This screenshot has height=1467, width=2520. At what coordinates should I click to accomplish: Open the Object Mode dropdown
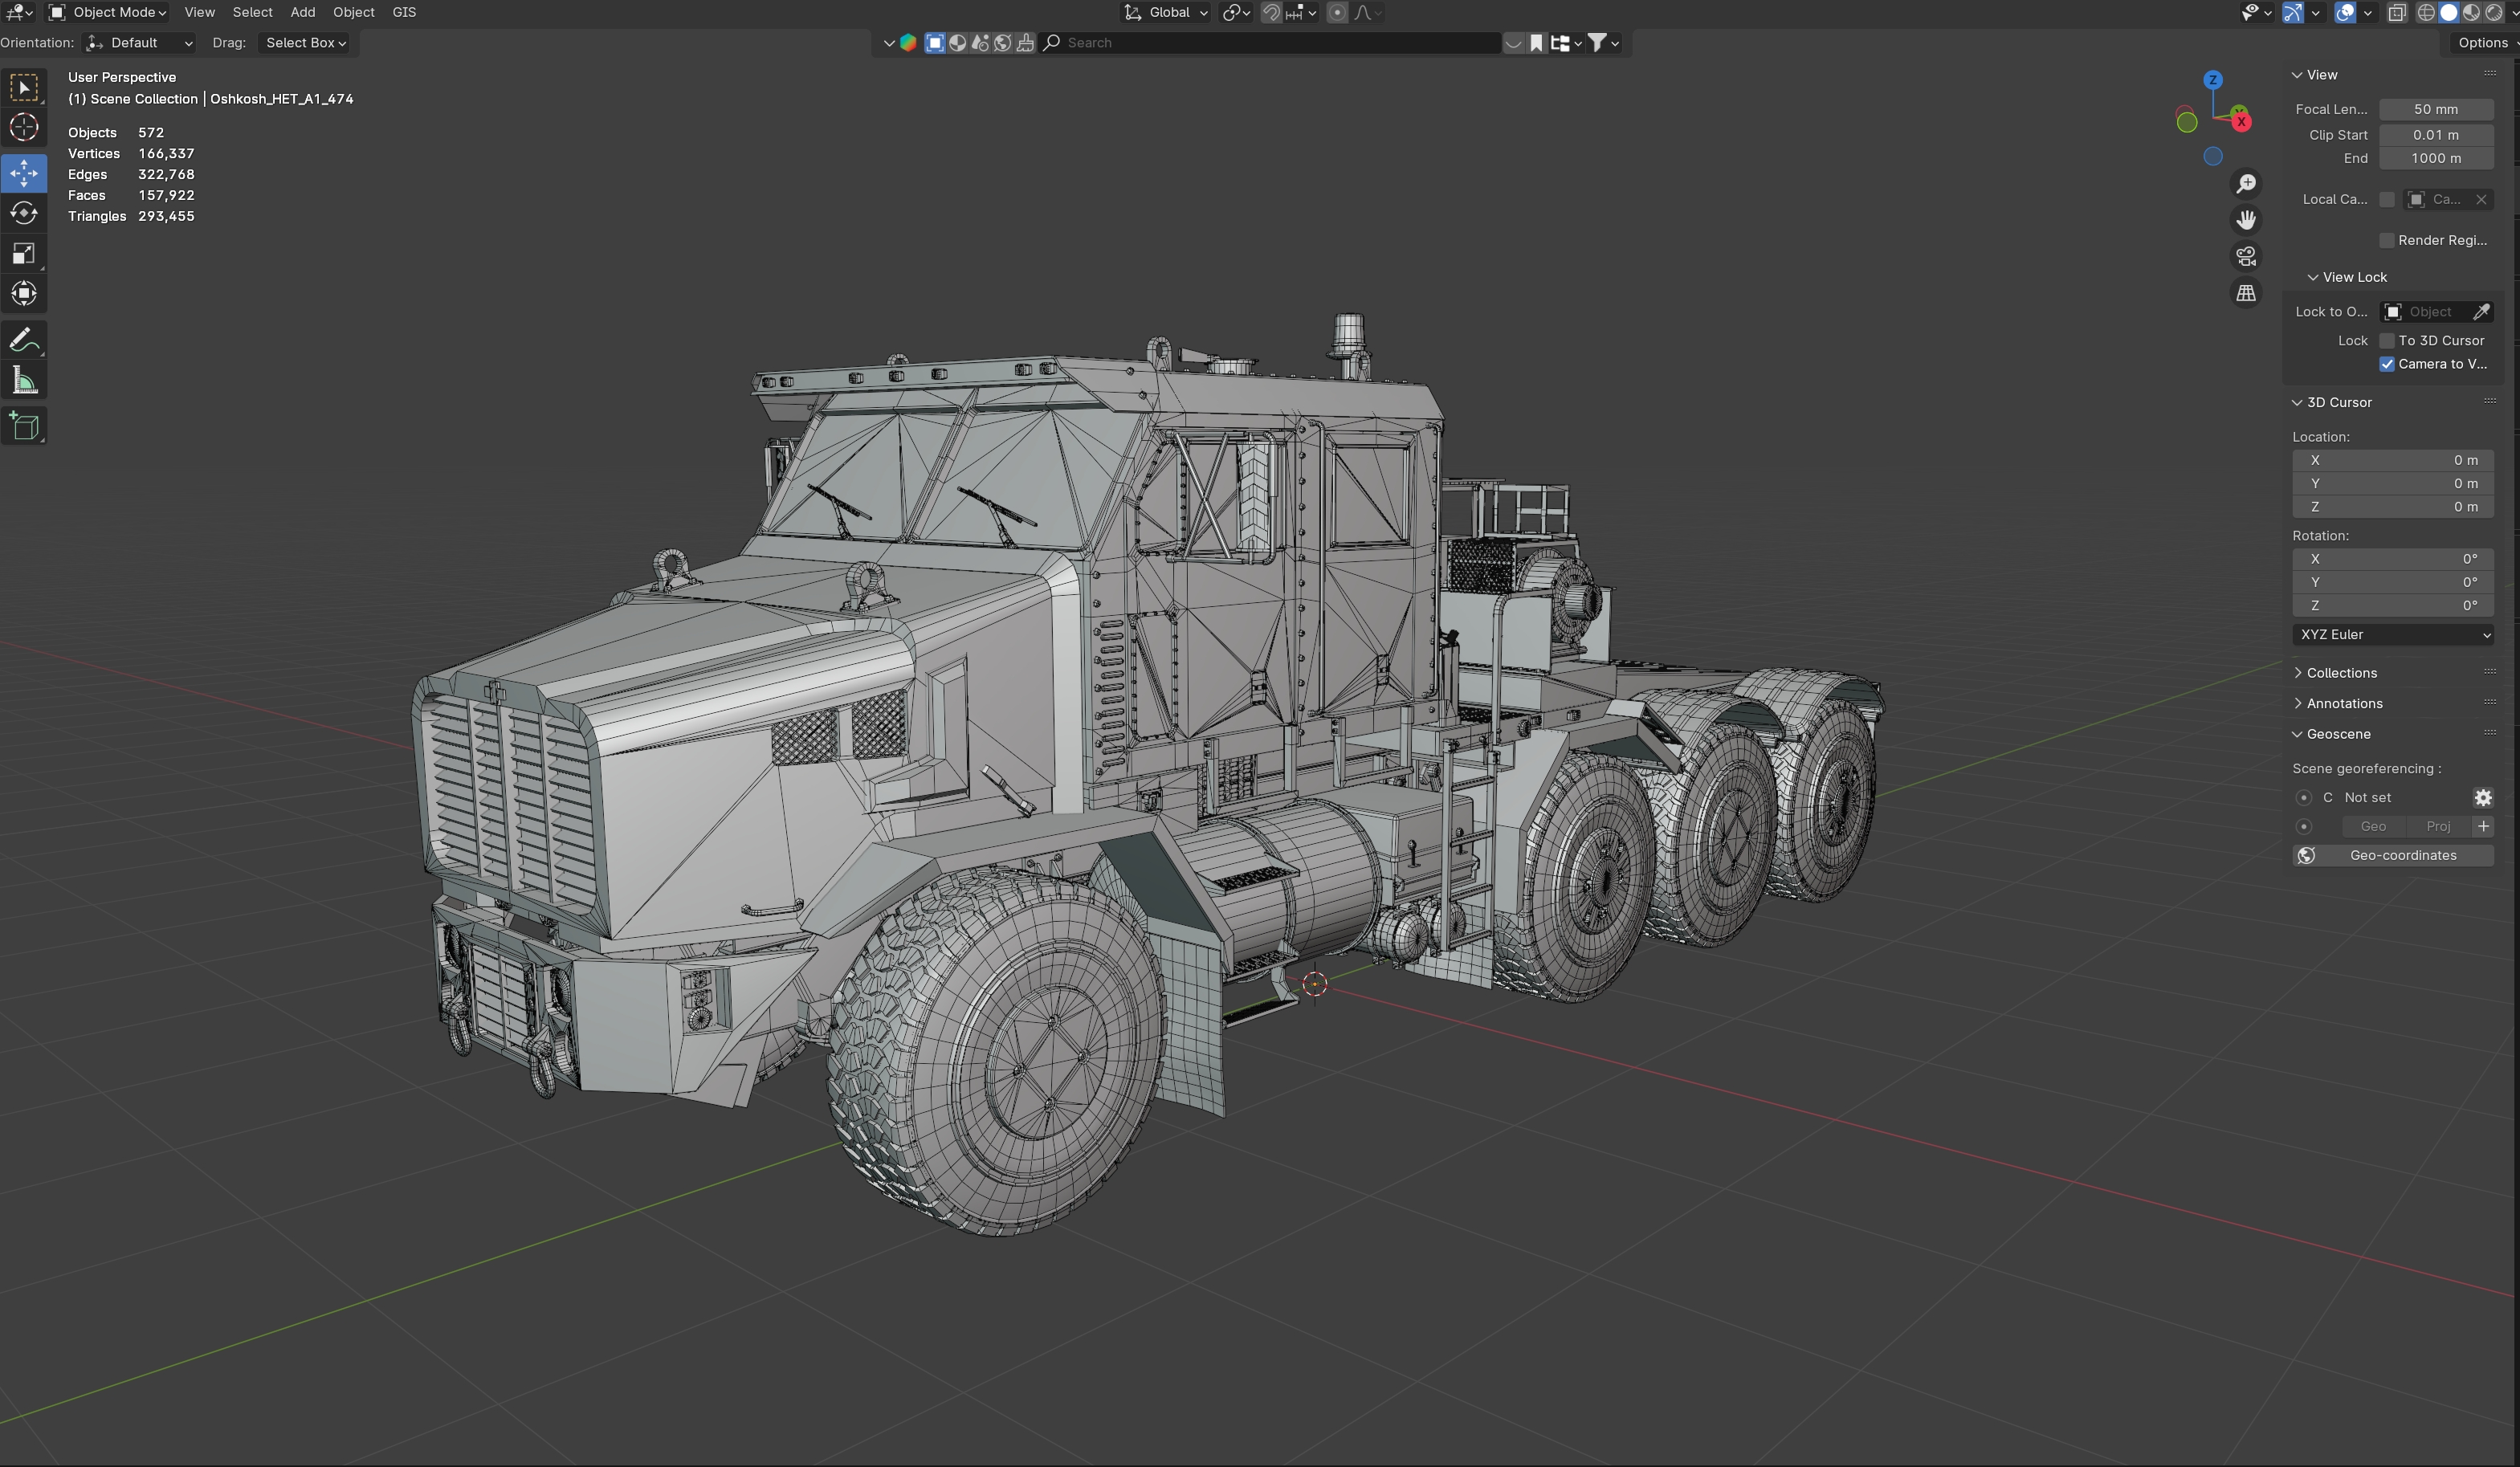[108, 12]
